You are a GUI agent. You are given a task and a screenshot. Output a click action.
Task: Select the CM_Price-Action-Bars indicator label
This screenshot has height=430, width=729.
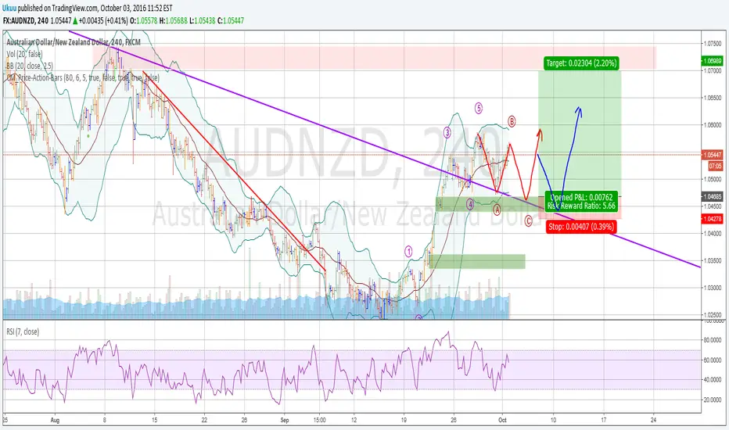tap(83, 77)
